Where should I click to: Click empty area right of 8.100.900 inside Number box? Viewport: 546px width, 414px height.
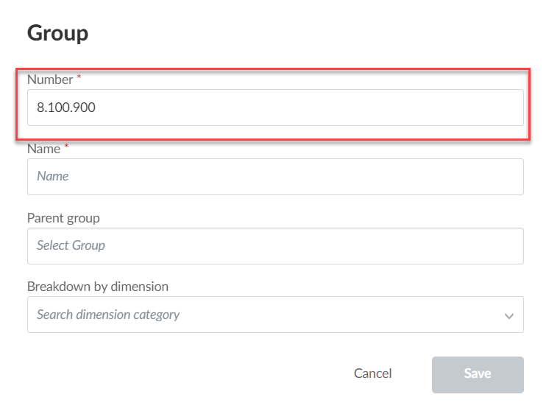point(309,108)
